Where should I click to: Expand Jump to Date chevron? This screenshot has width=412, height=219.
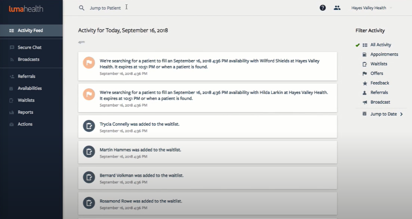pyautogui.click(x=401, y=114)
